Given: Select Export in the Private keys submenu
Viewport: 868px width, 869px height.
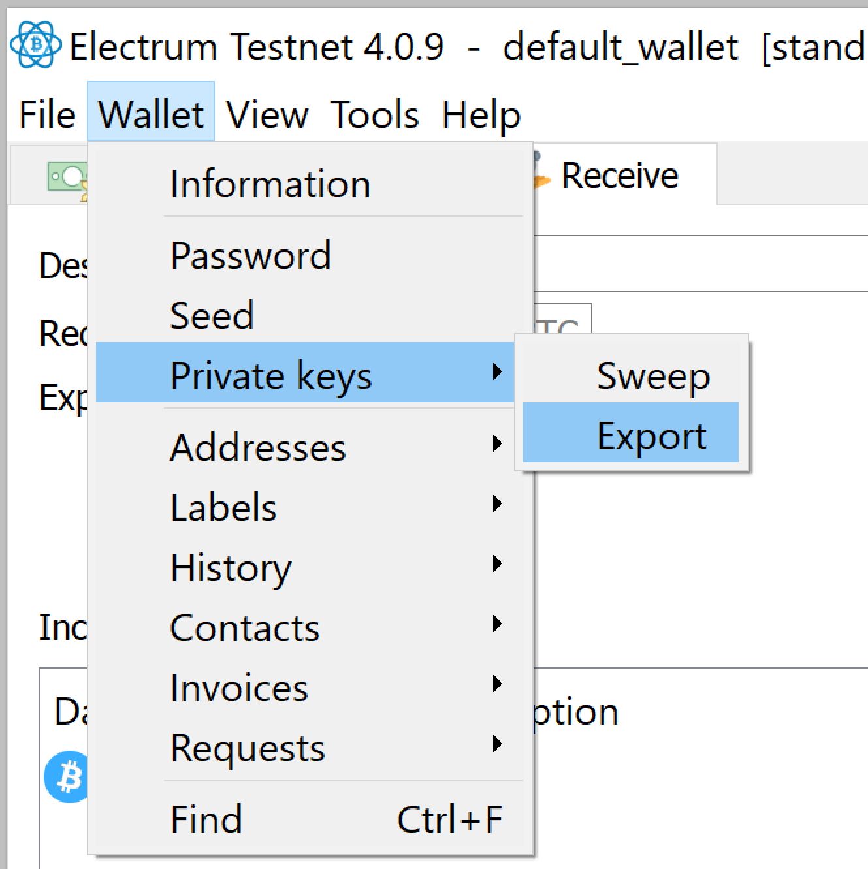Looking at the screenshot, I should [631, 433].
